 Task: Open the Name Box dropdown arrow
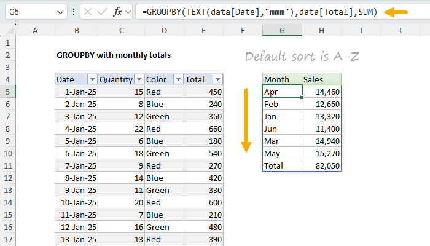pos(60,12)
